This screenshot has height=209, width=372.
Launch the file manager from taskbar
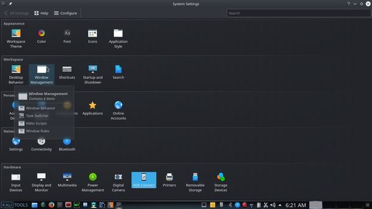pos(35,205)
